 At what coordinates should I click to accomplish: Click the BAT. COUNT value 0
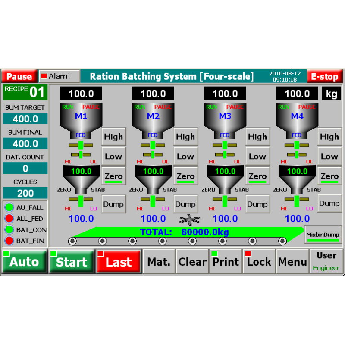coord(25,168)
